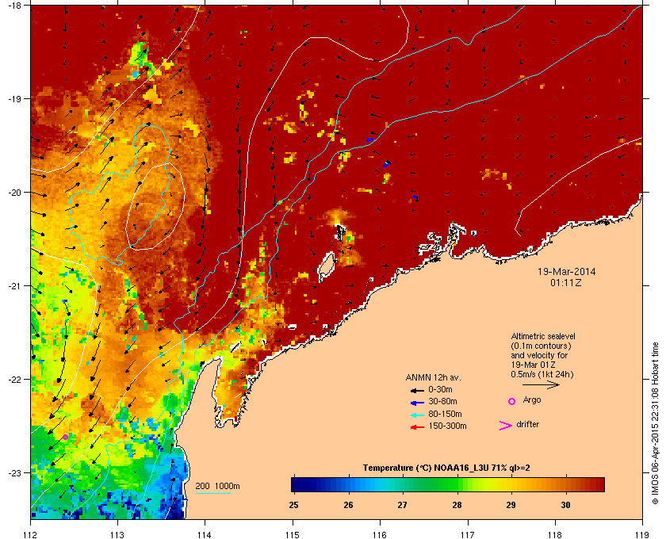Click the blue 30-80m legend arrow
Image resolution: width=666 pixels, height=539 pixels.
(x=418, y=402)
